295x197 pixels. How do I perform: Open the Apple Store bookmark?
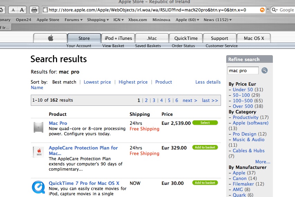48,20
